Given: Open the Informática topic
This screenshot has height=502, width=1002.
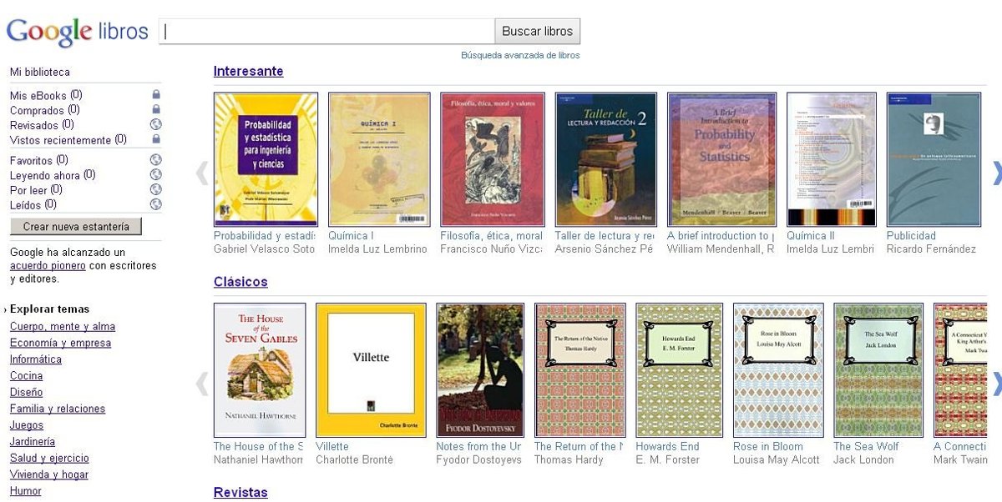Looking at the screenshot, I should [x=36, y=359].
